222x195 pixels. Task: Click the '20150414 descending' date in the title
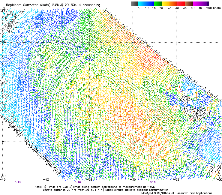[82, 5]
